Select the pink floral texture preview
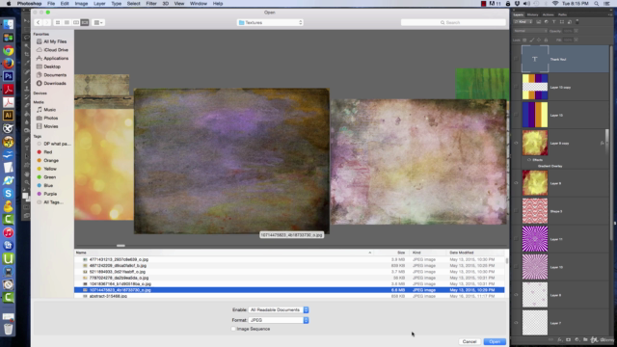 [418, 162]
